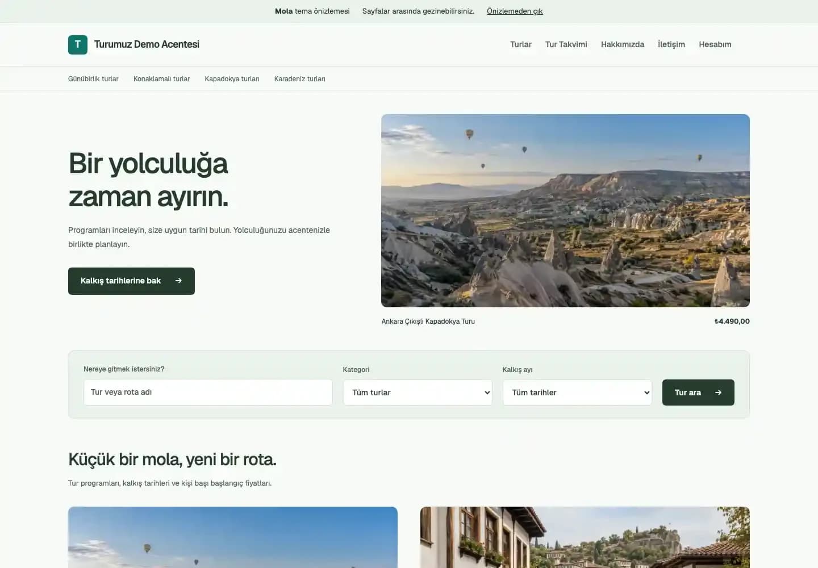The width and height of the screenshot is (818, 568).
Task: Click the ₺4.490,00 price text
Action: tap(732, 321)
